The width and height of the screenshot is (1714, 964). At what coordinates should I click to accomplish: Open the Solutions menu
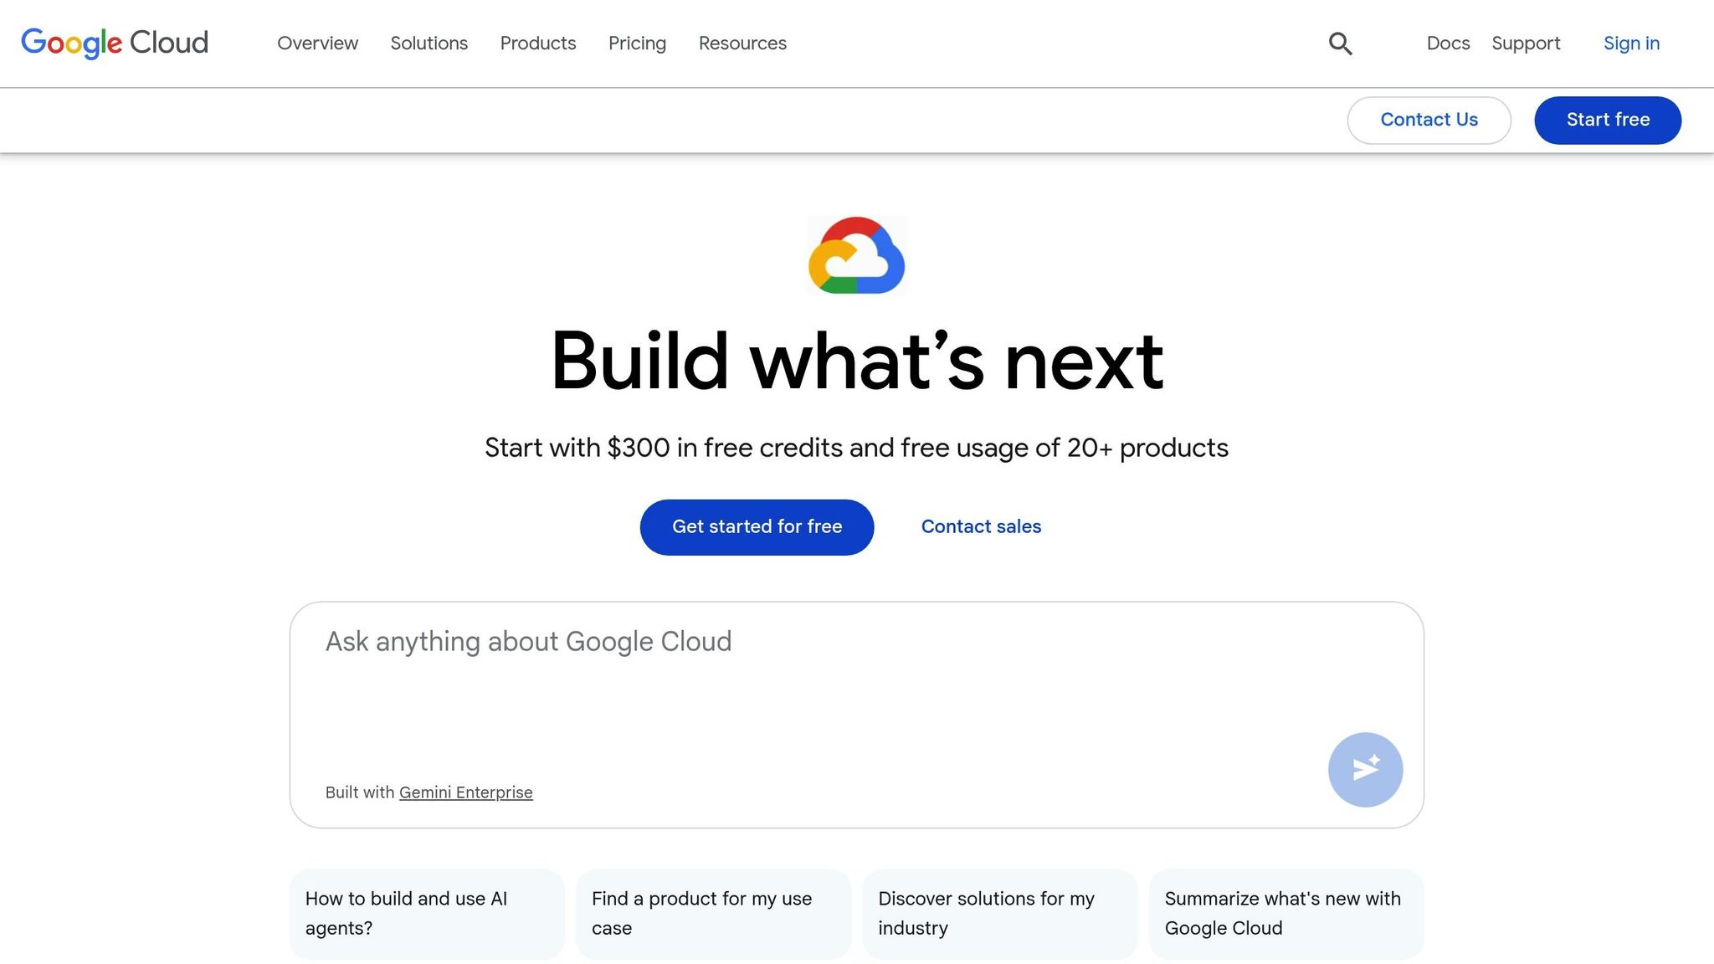click(x=428, y=44)
